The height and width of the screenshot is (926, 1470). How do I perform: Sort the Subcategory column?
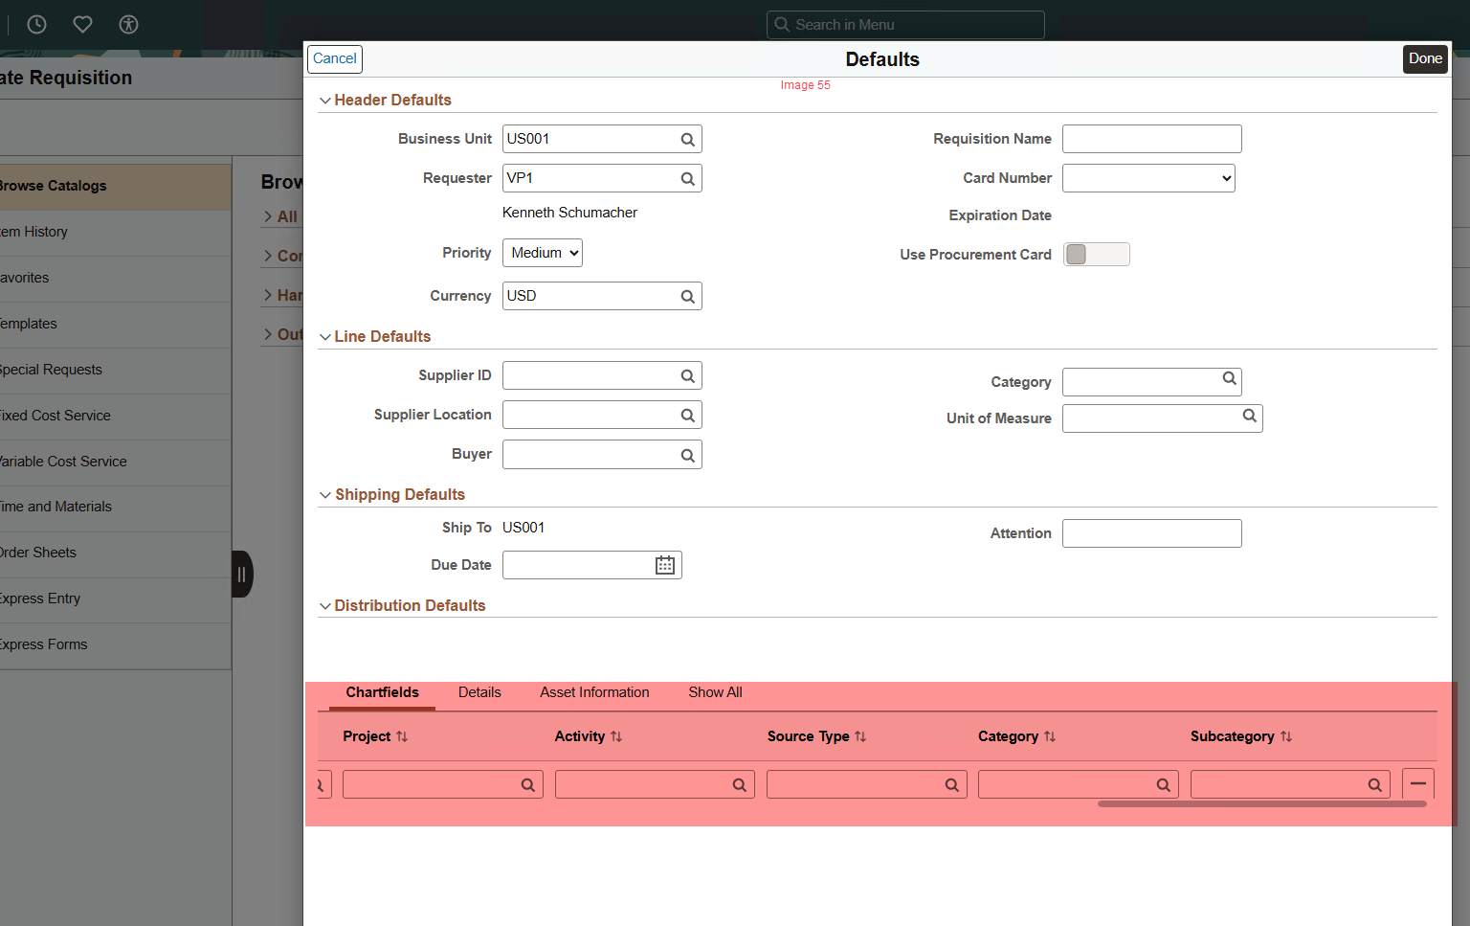click(1285, 736)
